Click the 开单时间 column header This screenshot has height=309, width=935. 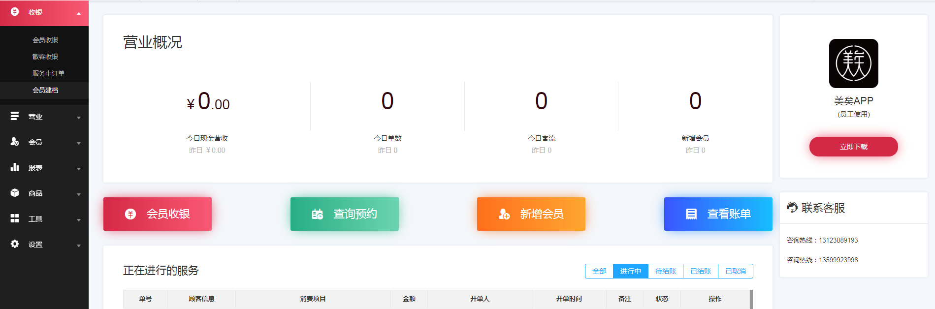569,299
